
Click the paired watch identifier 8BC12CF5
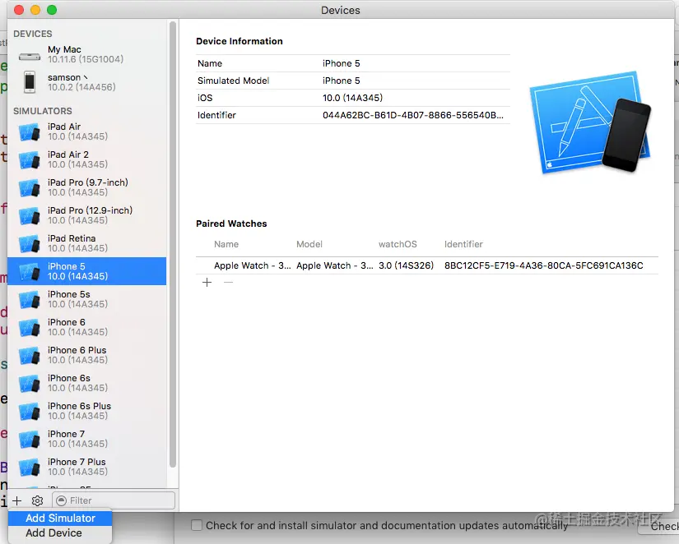[543, 265]
